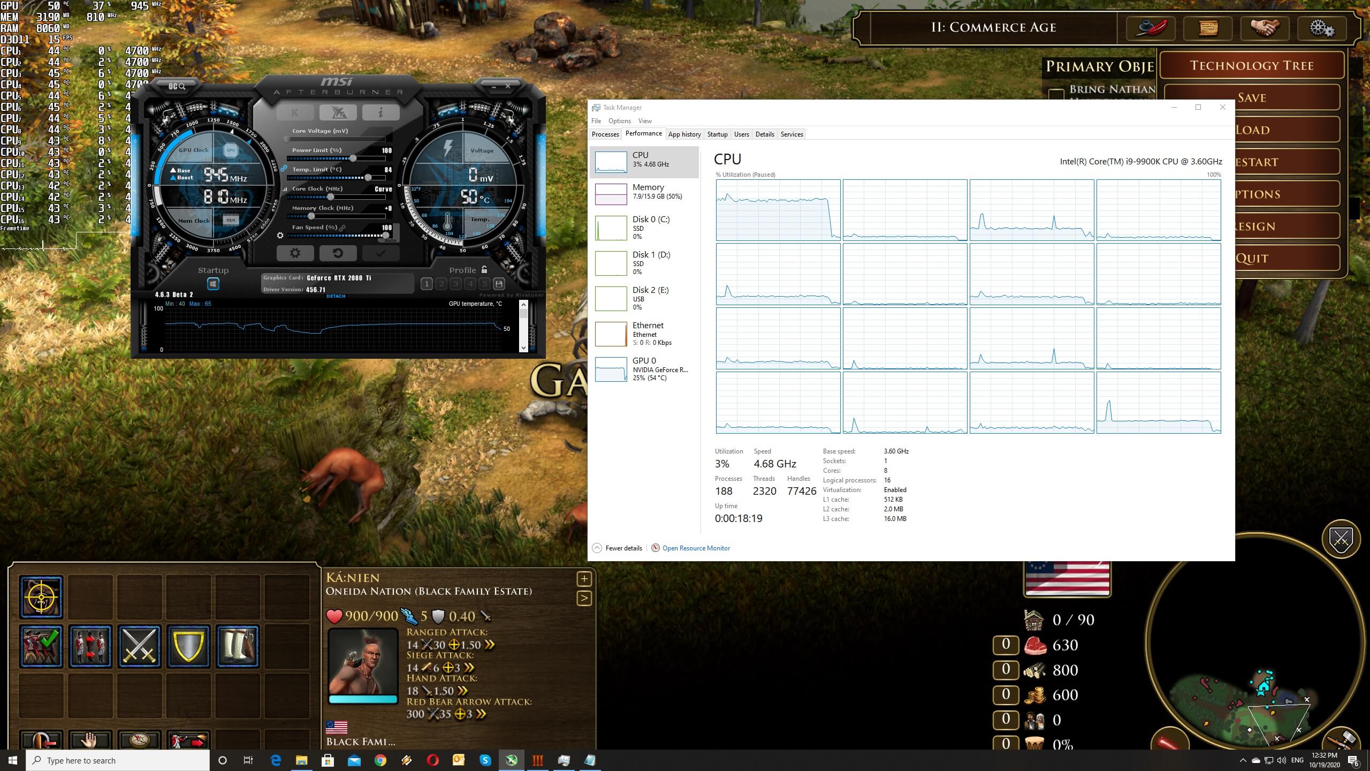This screenshot has width=1370, height=771.
Task: Open Afterburner settings gear button
Action: pyautogui.click(x=295, y=253)
